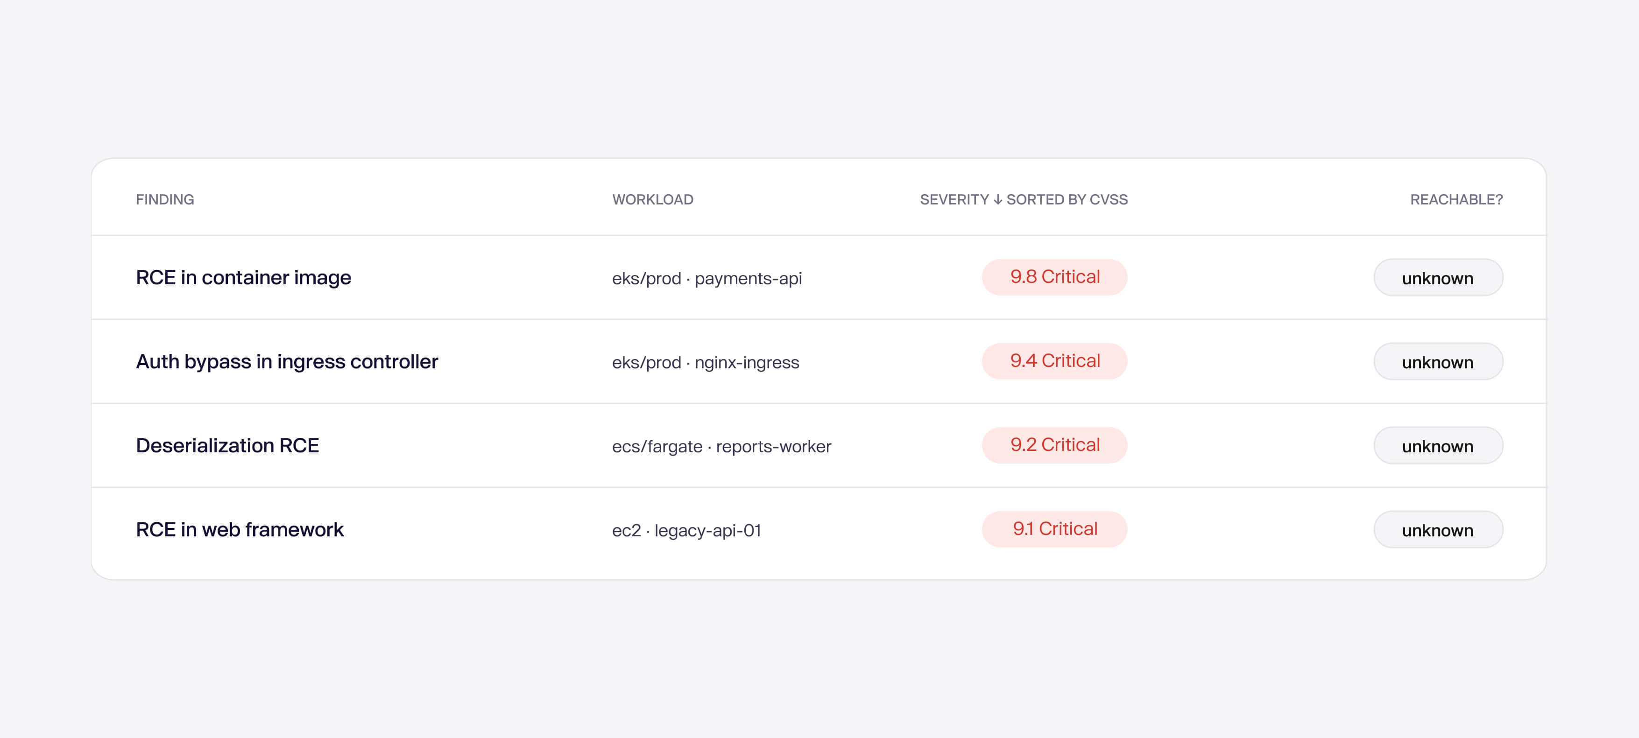This screenshot has height=738, width=1639.
Task: Click the unknown reachability pill for reports-worker
Action: [1438, 445]
